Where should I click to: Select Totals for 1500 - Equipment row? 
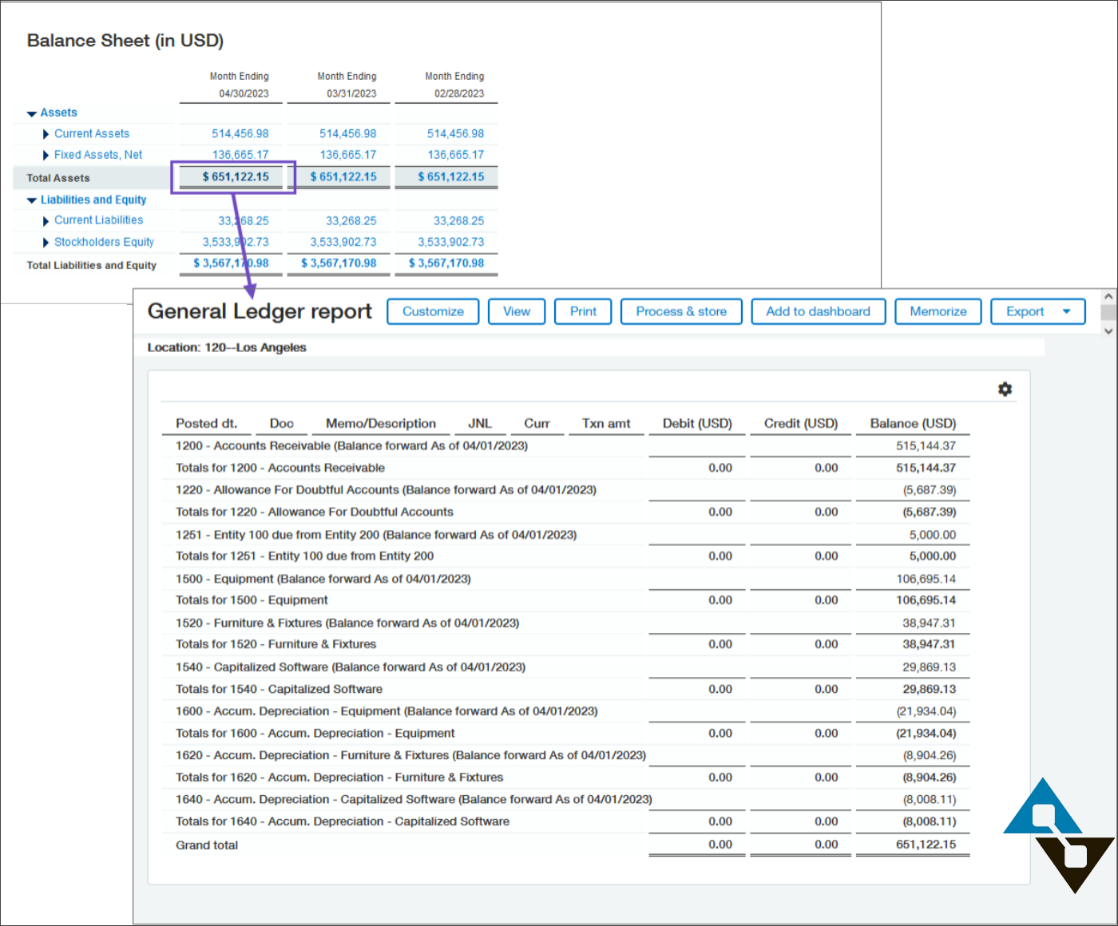566,600
